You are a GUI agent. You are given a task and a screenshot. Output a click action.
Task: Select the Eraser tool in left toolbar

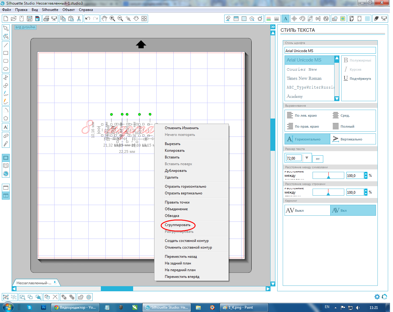pyautogui.click(x=6, y=136)
